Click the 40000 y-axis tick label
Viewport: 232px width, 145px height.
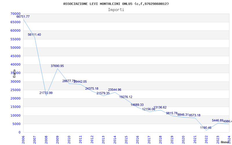tap(16, 64)
